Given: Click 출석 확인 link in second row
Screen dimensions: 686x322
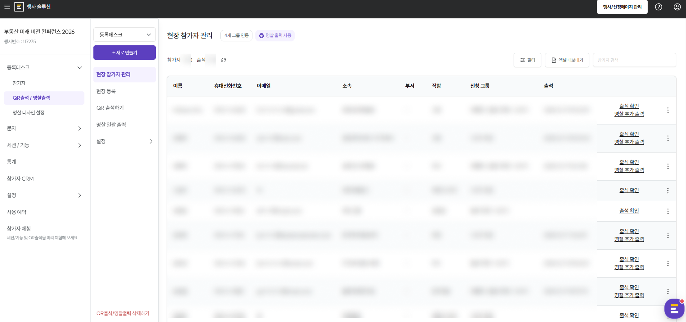Looking at the screenshot, I should tap(629, 134).
